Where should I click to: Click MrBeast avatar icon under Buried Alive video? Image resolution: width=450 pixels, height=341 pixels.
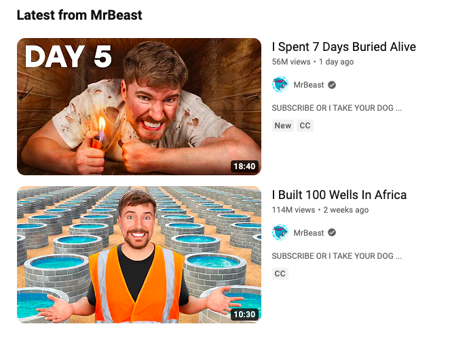click(280, 84)
